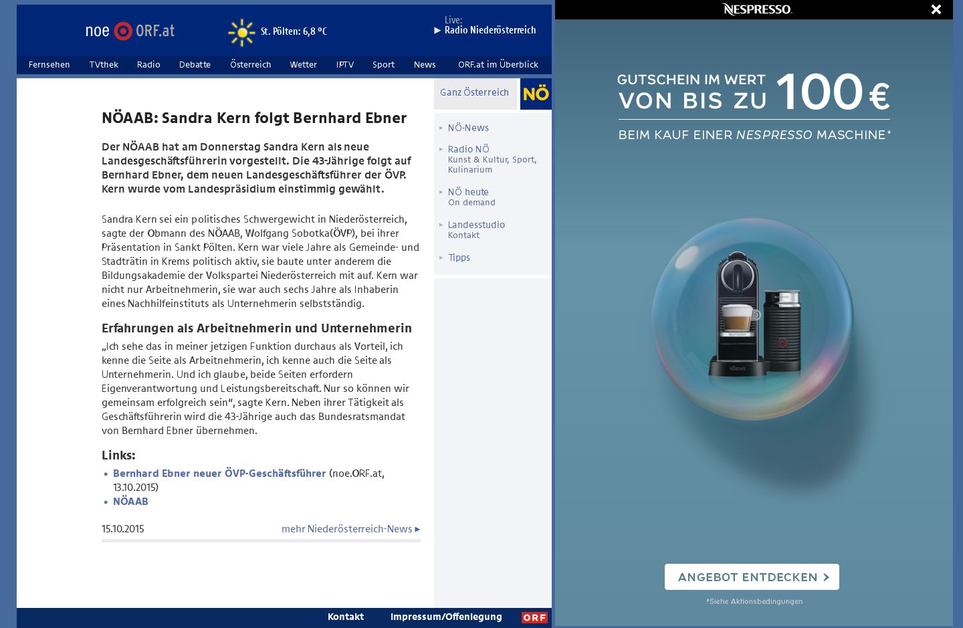963x628 pixels.
Task: Open the Debatte menu item
Action: (x=195, y=65)
